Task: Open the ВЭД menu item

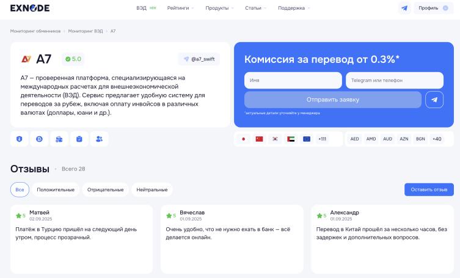Action: tap(142, 8)
